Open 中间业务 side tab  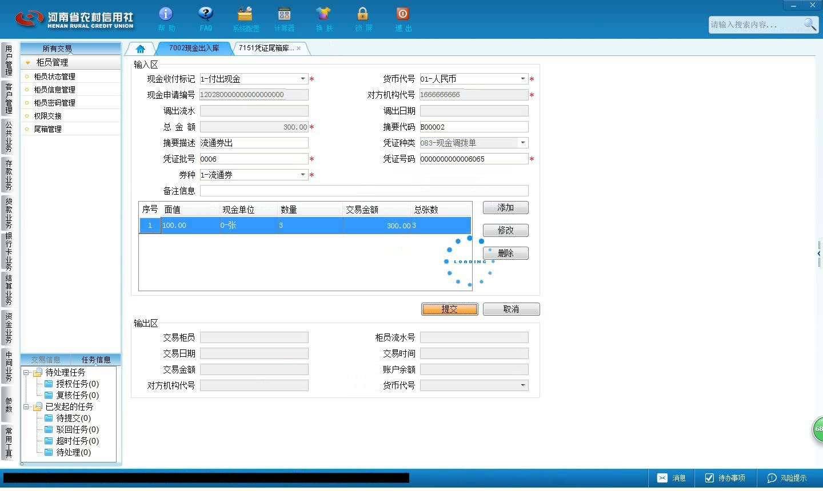(x=9, y=365)
